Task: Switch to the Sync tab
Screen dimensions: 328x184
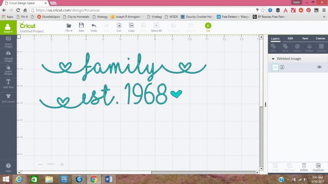Action: pos(305,38)
